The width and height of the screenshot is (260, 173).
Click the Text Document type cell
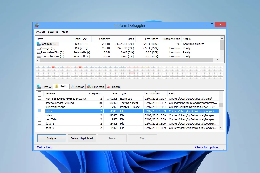tap(129, 103)
